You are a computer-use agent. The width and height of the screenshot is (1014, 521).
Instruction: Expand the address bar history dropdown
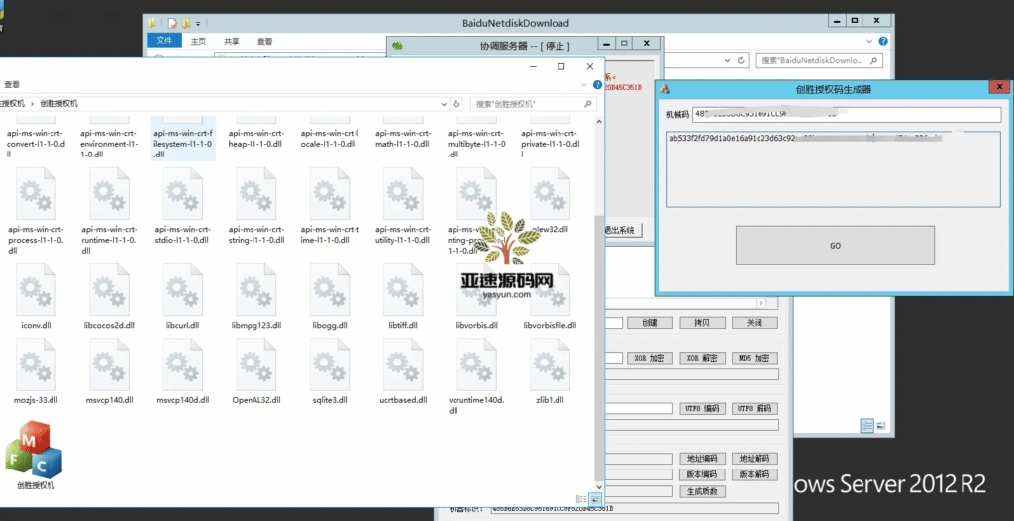click(442, 103)
